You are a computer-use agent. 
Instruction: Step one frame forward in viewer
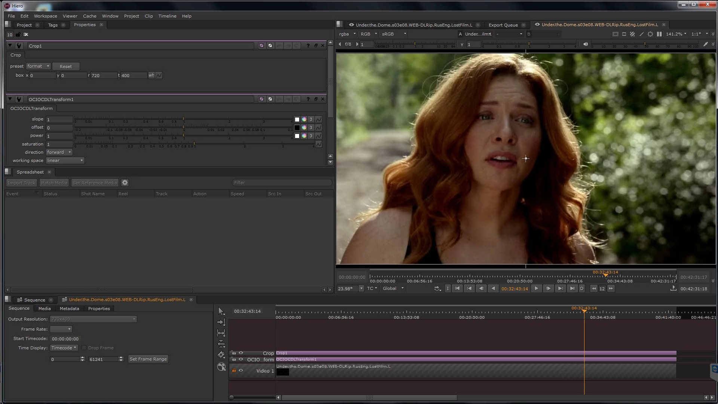coord(548,288)
